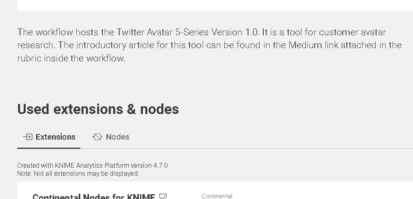Click the node icon beside Nodes
The height and width of the screenshot is (199, 413).
(x=97, y=137)
